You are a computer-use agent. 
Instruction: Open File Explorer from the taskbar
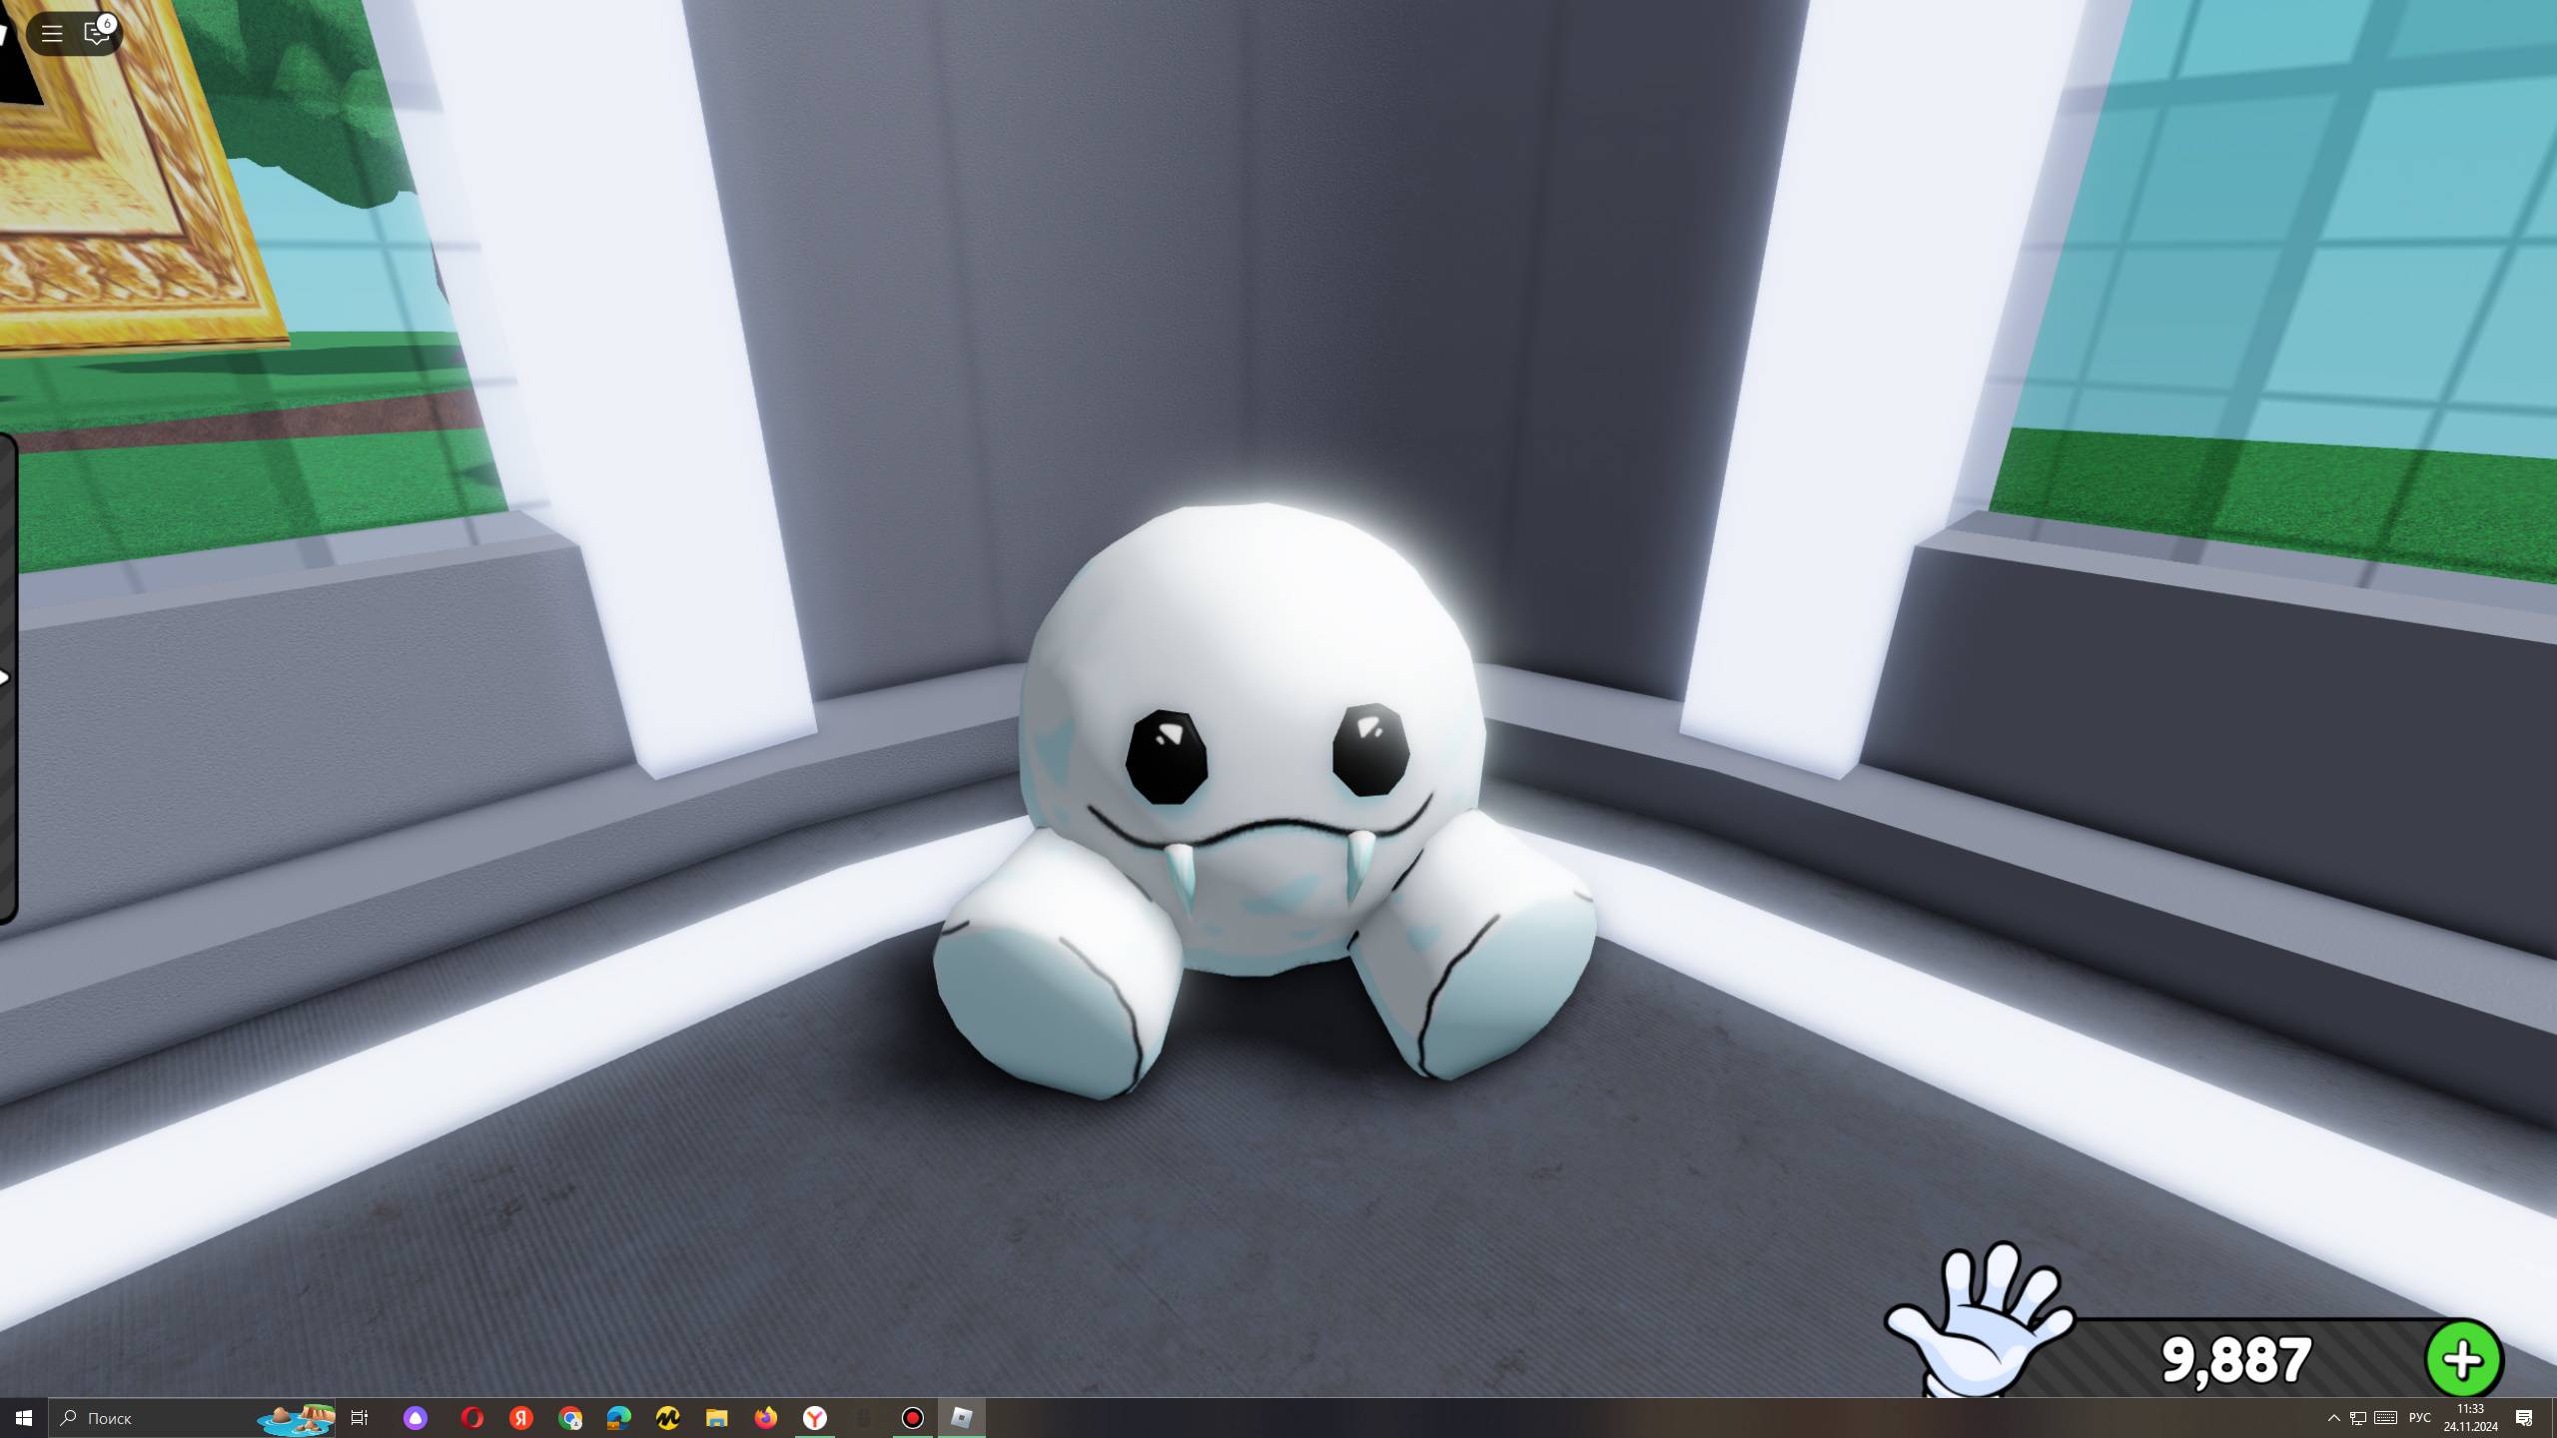coord(717,1418)
